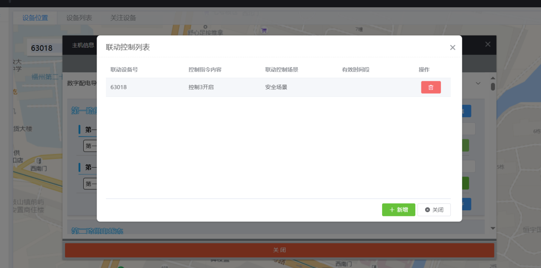Switch to the 设备列表 tab
The image size is (541, 268).
pos(79,18)
